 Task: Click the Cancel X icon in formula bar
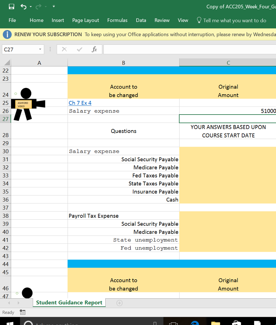coord(64,50)
